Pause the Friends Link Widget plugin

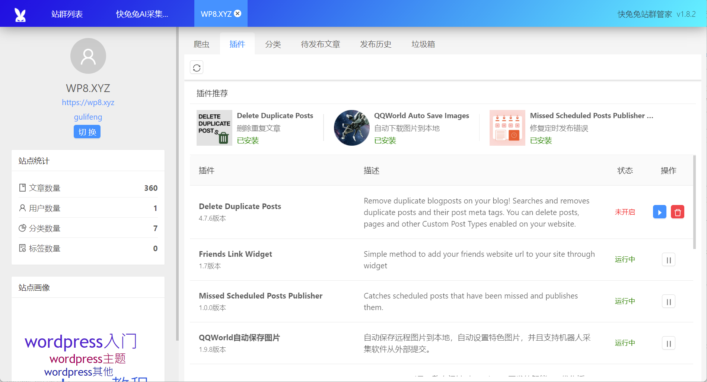click(x=669, y=260)
